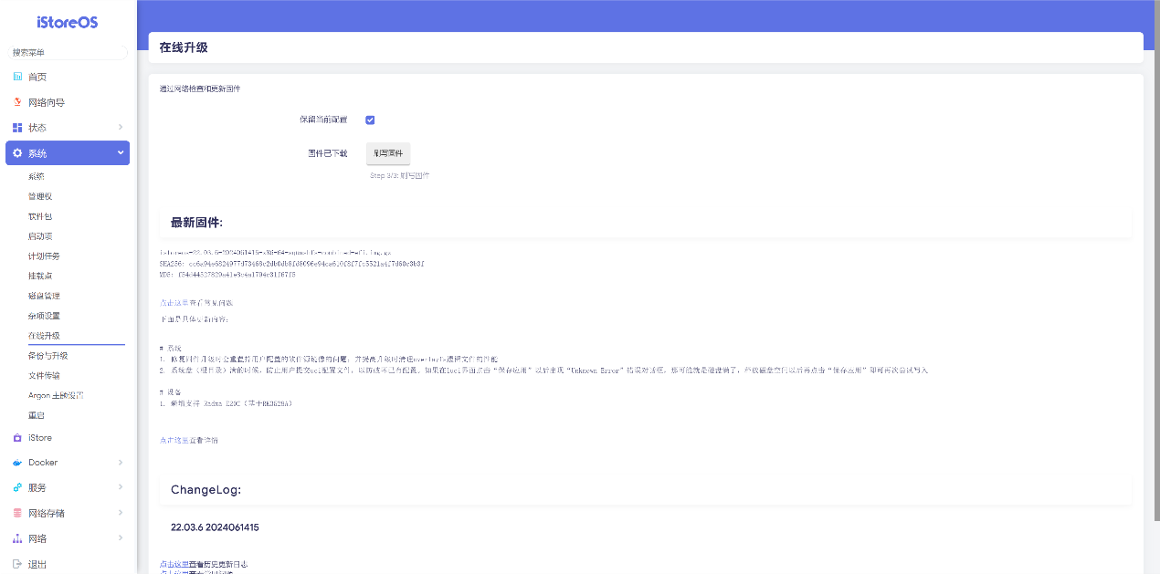Click the 网络向导 wizard icon
This screenshot has height=574, width=1160.
pyautogui.click(x=17, y=102)
